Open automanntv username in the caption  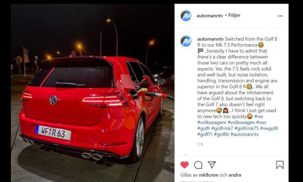210,39
